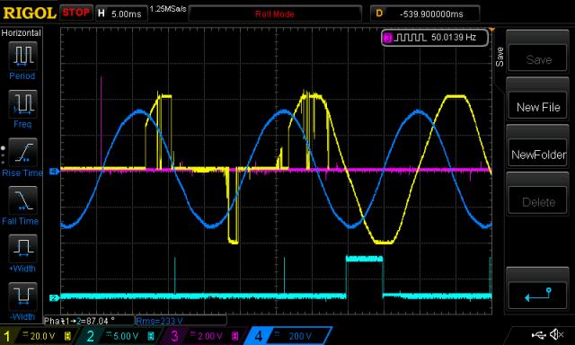Select the +Width measurement icon
The height and width of the screenshot is (345, 575).
coord(22,248)
